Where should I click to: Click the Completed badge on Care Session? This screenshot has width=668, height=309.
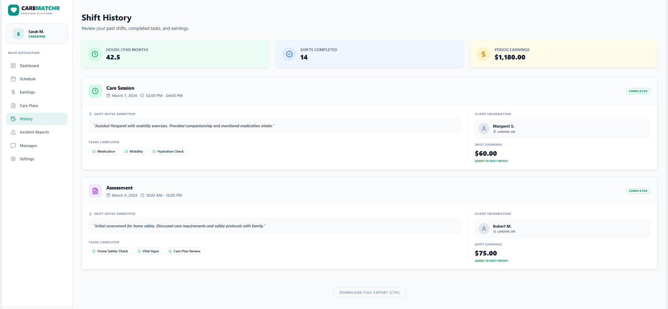638,91
